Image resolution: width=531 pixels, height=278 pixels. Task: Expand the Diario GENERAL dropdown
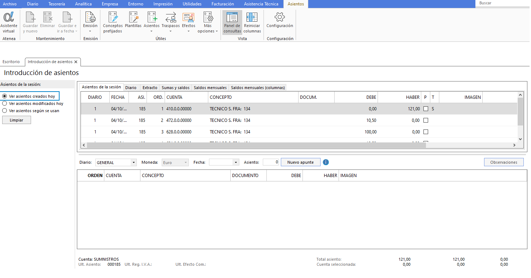pyautogui.click(x=134, y=163)
